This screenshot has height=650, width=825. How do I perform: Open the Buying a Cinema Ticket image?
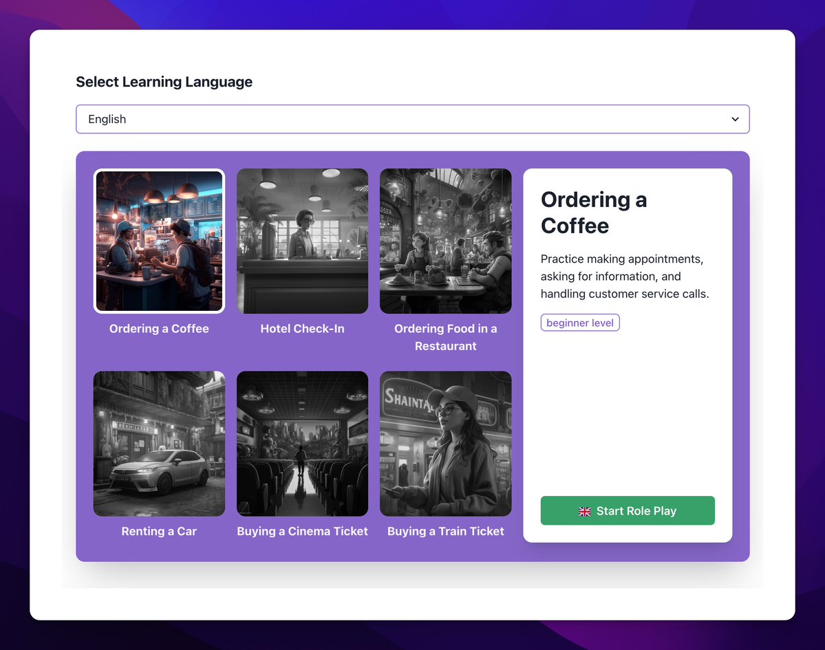[x=302, y=444]
